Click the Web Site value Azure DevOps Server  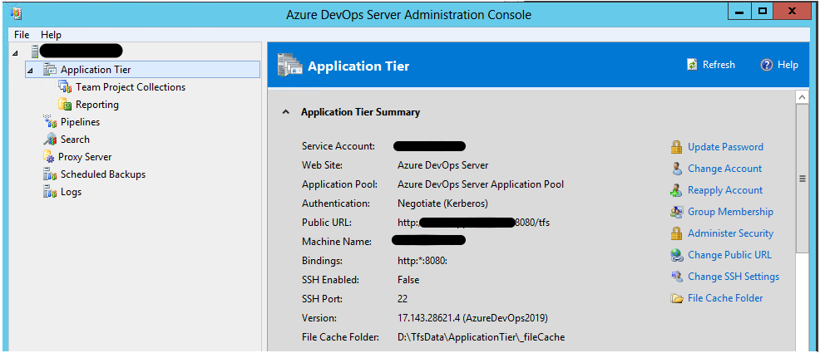pyautogui.click(x=442, y=165)
